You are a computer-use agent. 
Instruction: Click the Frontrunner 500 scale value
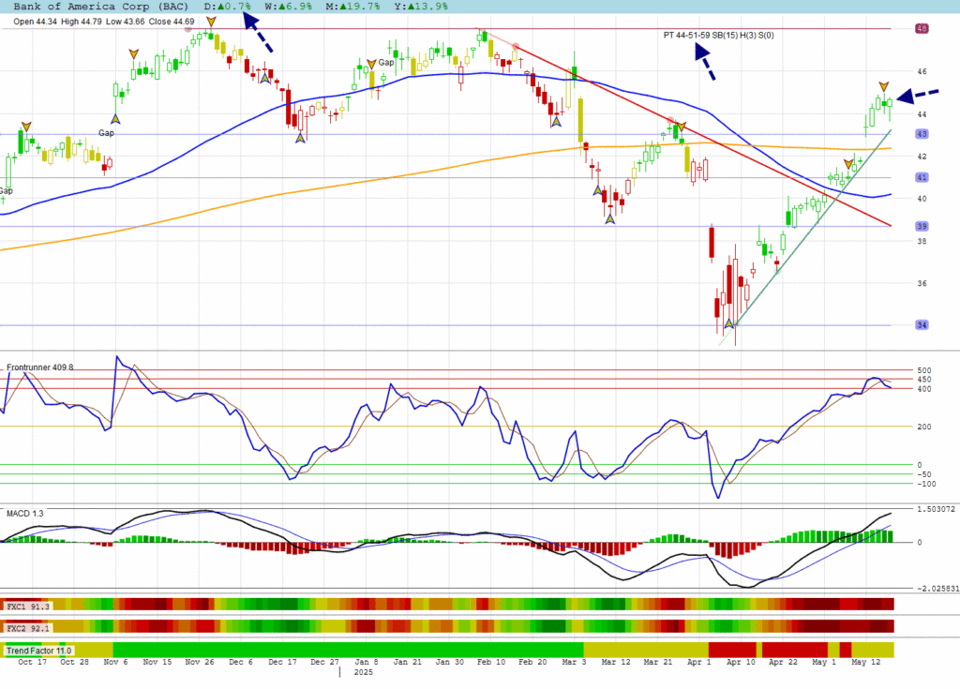923,370
